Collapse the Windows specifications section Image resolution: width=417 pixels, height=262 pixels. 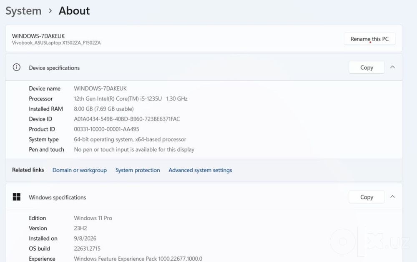[392, 197]
